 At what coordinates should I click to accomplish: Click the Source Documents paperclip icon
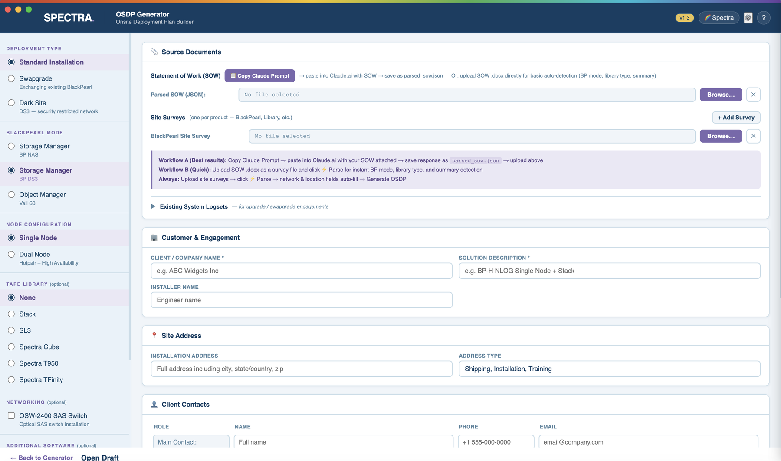154,52
